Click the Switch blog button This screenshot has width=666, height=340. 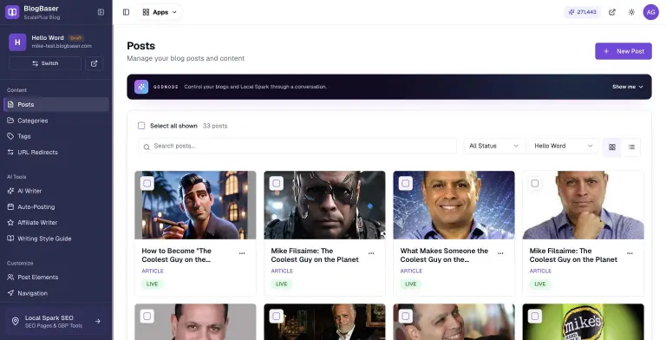click(x=45, y=63)
